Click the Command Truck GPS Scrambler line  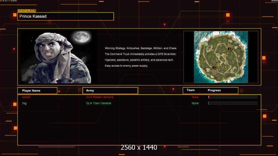pyautogui.click(x=141, y=54)
